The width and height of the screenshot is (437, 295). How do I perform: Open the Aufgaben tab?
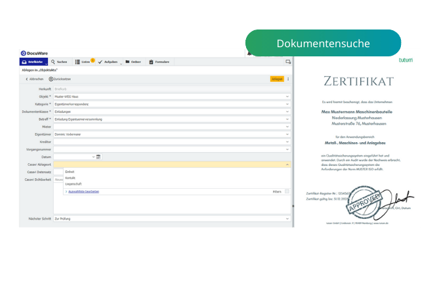(x=110, y=62)
